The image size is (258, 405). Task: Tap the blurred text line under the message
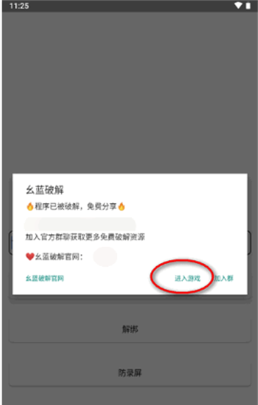80,225
